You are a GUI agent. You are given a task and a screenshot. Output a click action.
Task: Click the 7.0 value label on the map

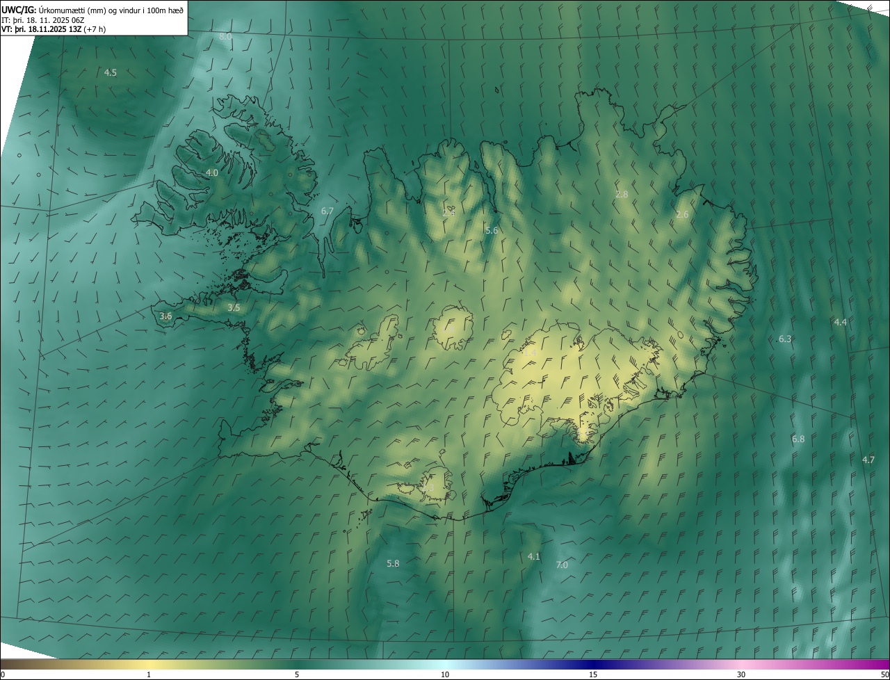(x=562, y=565)
